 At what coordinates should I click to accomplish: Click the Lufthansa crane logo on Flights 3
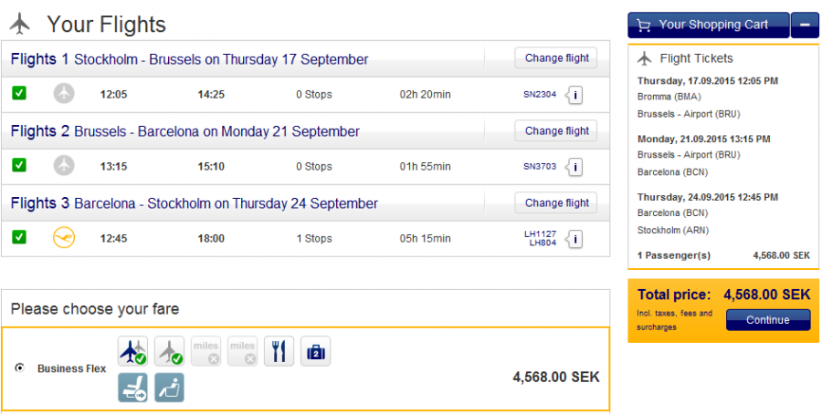[x=64, y=238]
